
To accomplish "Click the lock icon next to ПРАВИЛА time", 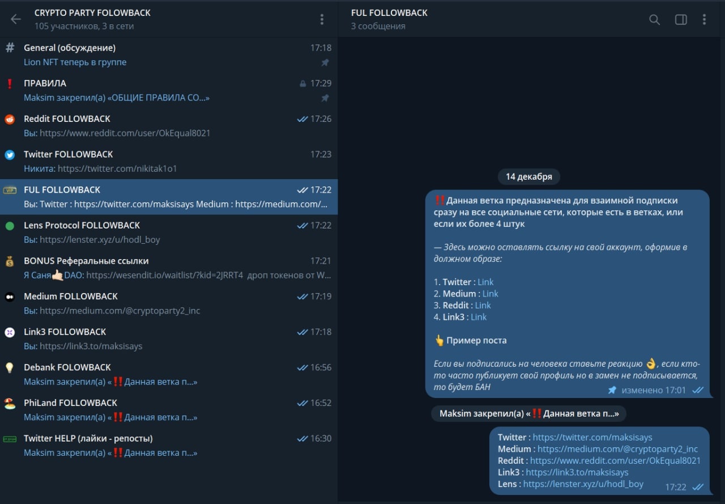I will (303, 83).
